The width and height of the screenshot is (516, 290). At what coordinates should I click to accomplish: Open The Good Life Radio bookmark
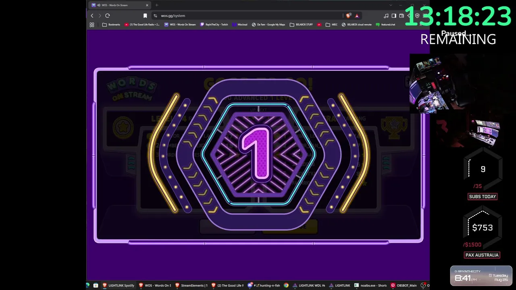pyautogui.click(x=142, y=25)
